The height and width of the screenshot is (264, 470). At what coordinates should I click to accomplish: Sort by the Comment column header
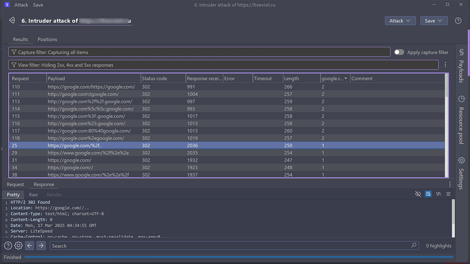[397, 78]
